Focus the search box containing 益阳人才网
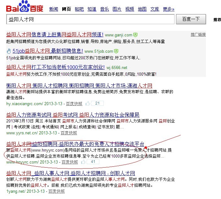 tap(90, 19)
